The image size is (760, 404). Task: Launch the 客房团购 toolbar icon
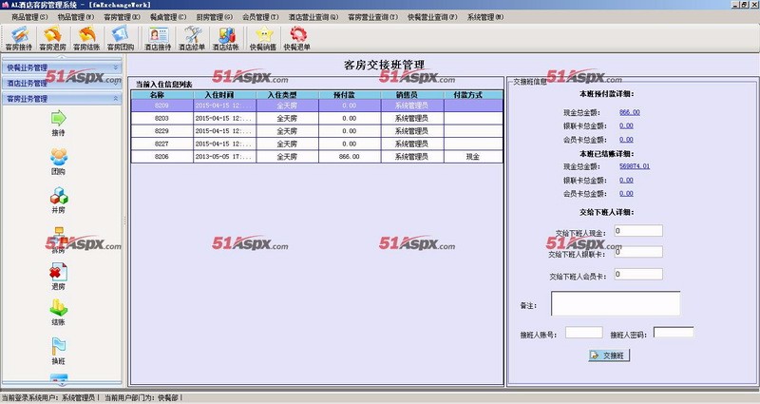[121, 38]
